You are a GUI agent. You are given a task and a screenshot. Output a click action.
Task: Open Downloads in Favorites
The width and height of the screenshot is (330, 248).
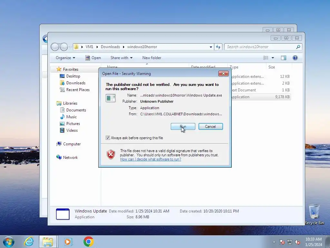pos(76,83)
